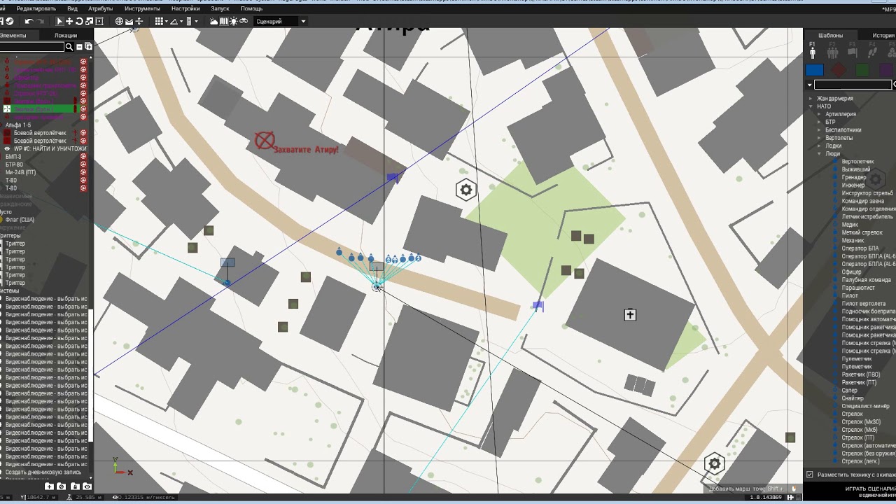Screen dimensions: 896x504
Task: Activate the scale widget
Action: 89,22
